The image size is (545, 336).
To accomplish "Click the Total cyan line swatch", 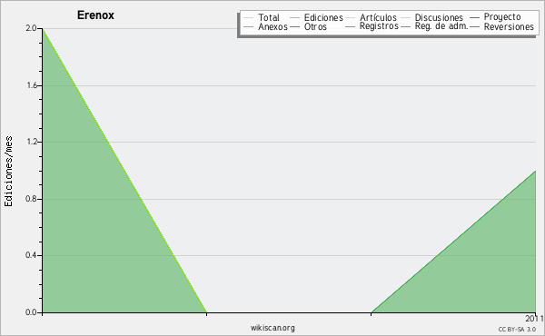I will (249, 18).
